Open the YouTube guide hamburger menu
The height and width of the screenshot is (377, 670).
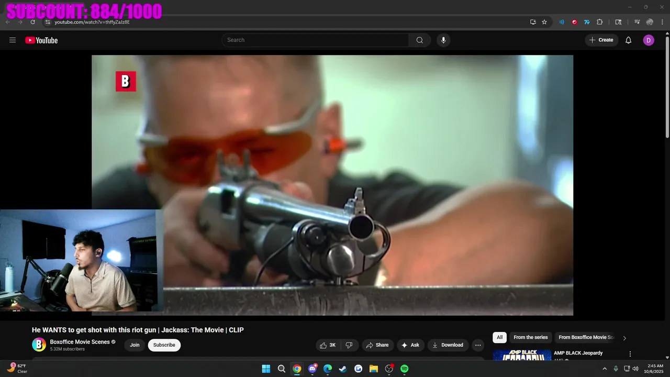[x=13, y=40]
